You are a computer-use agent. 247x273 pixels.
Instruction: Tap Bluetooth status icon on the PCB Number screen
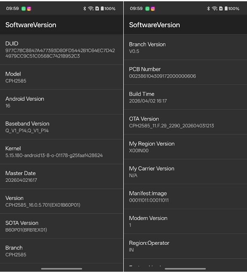208,8
